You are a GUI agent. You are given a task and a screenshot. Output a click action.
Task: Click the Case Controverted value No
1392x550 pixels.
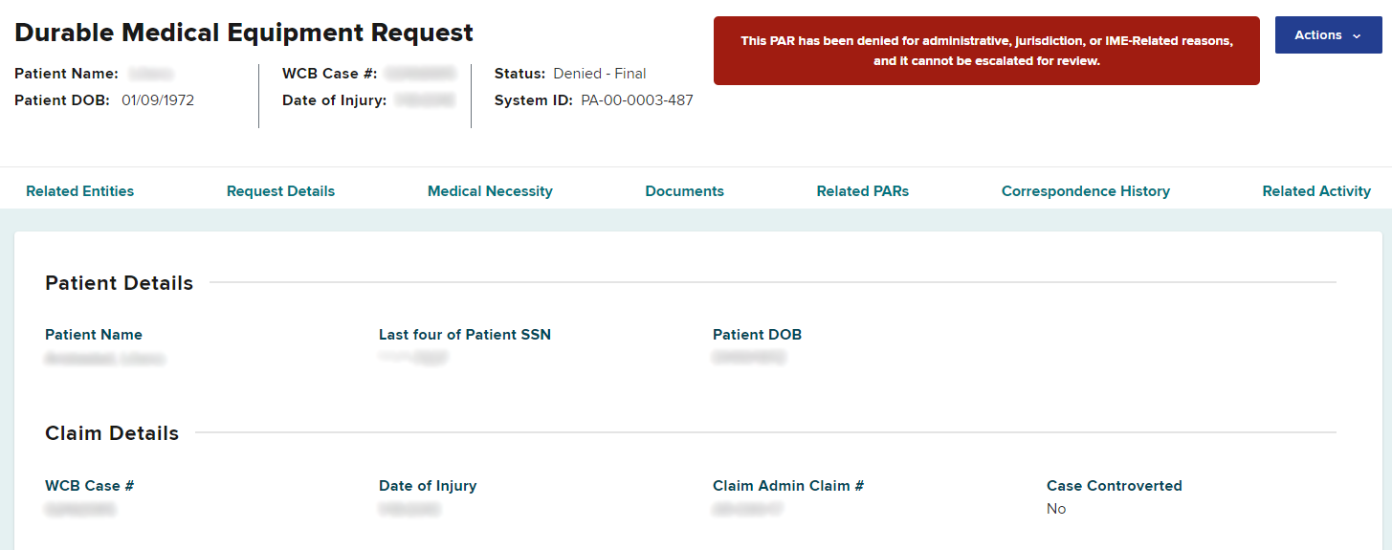point(1056,509)
